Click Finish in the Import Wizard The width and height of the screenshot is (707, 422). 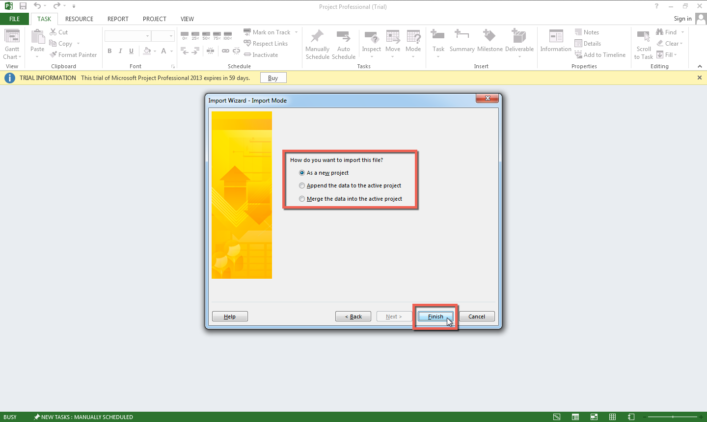(x=435, y=316)
